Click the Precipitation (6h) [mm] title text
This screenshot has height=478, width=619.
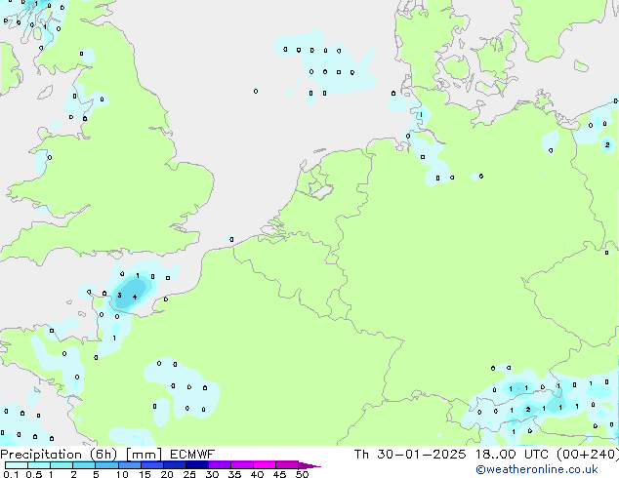click(81, 455)
